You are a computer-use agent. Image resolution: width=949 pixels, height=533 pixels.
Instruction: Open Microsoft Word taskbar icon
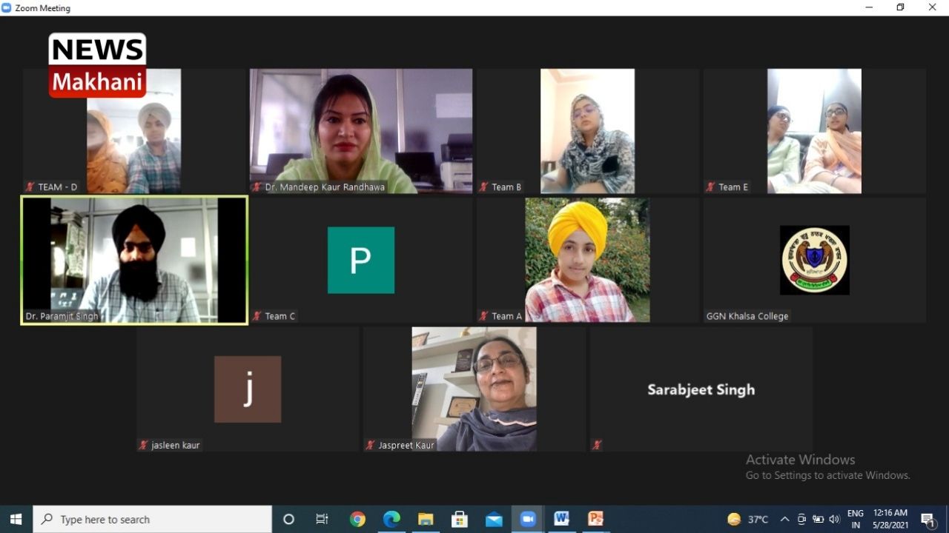click(561, 519)
